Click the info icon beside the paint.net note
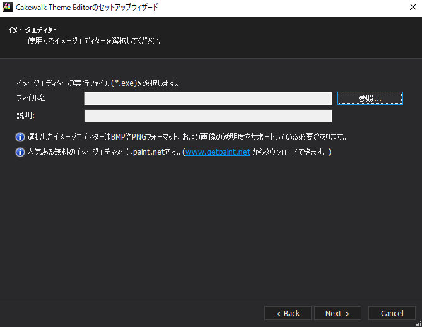This screenshot has height=327, width=422. pyautogui.click(x=20, y=152)
